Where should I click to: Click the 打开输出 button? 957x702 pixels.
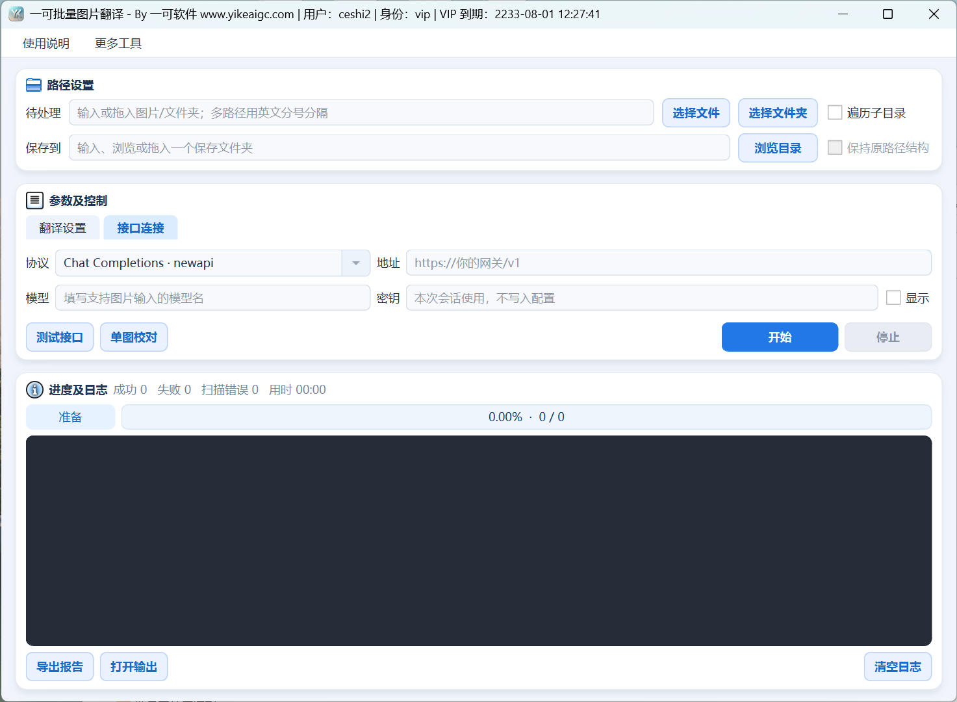[134, 667]
